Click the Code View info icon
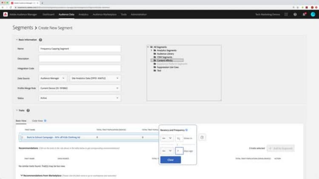Screen dimensions: 319x179 [x=45, y=121]
